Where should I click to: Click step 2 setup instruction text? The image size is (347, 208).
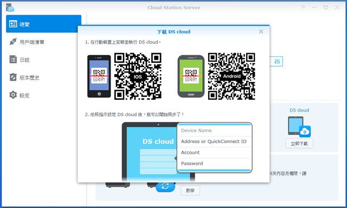[x=134, y=114]
